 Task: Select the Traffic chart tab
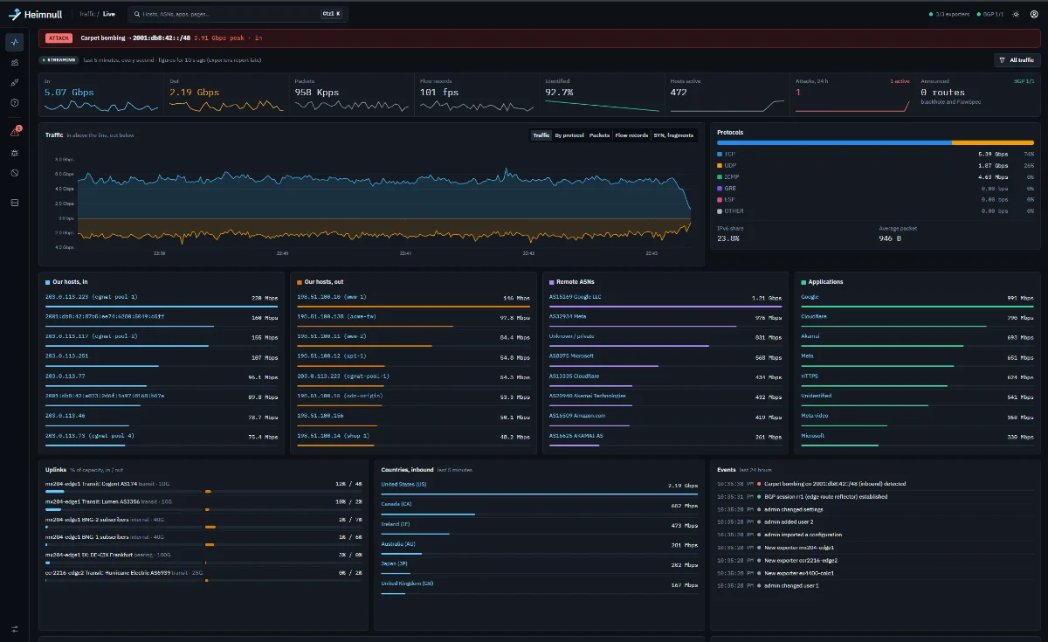click(541, 135)
